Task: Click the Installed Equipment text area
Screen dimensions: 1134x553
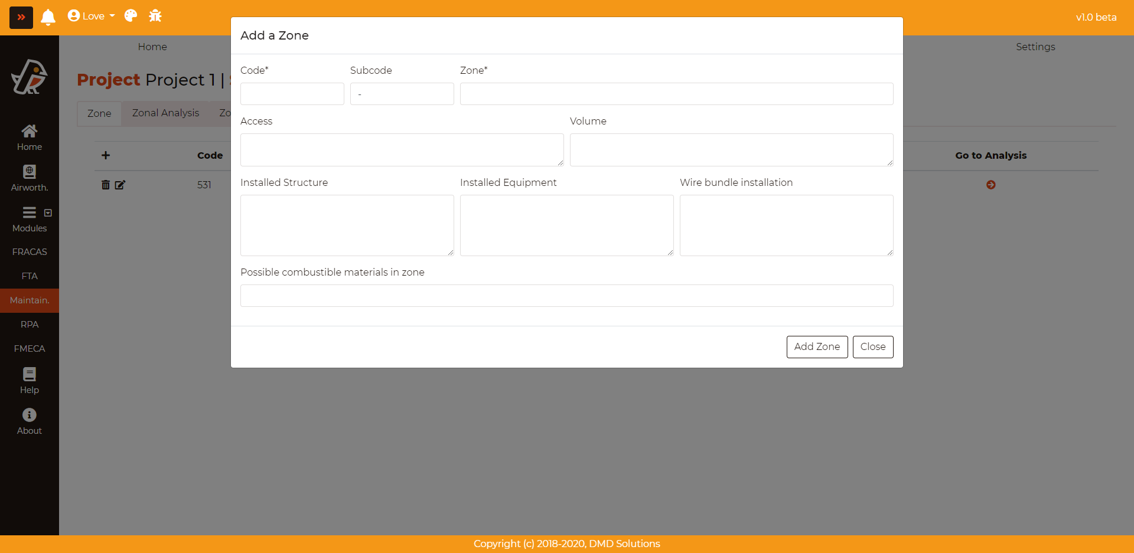Action: [x=566, y=225]
